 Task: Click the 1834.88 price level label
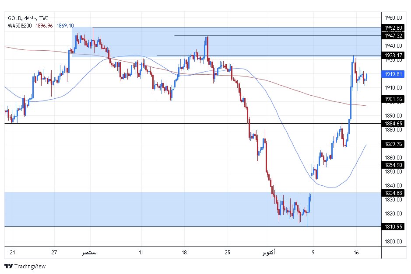click(x=393, y=193)
